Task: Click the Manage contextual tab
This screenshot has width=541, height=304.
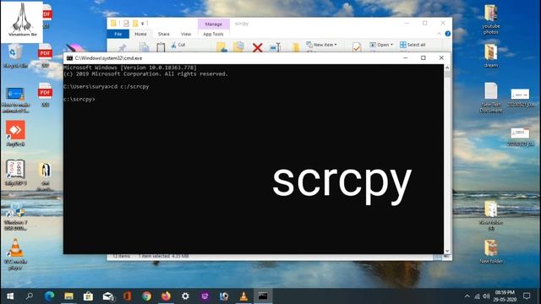Action: tap(213, 24)
